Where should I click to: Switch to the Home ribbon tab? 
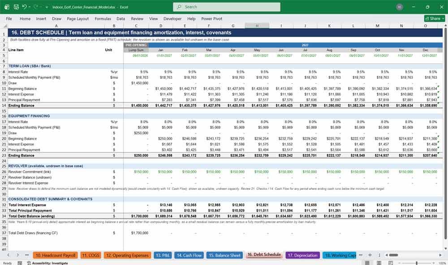pos(25,18)
